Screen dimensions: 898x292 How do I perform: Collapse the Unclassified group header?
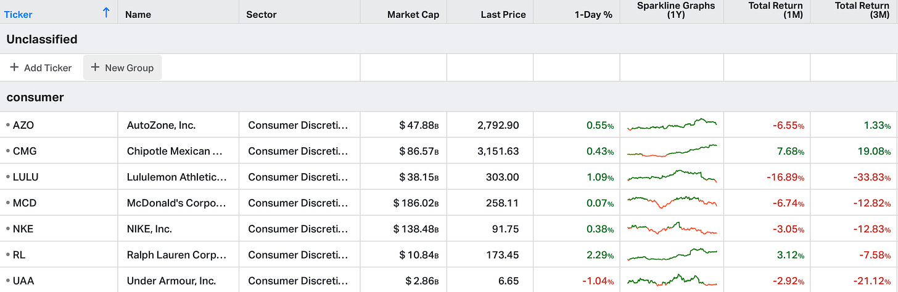click(x=41, y=39)
